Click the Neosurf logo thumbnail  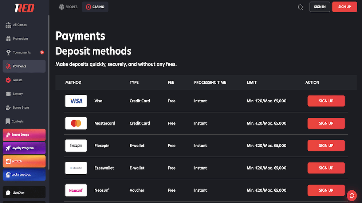(x=76, y=190)
